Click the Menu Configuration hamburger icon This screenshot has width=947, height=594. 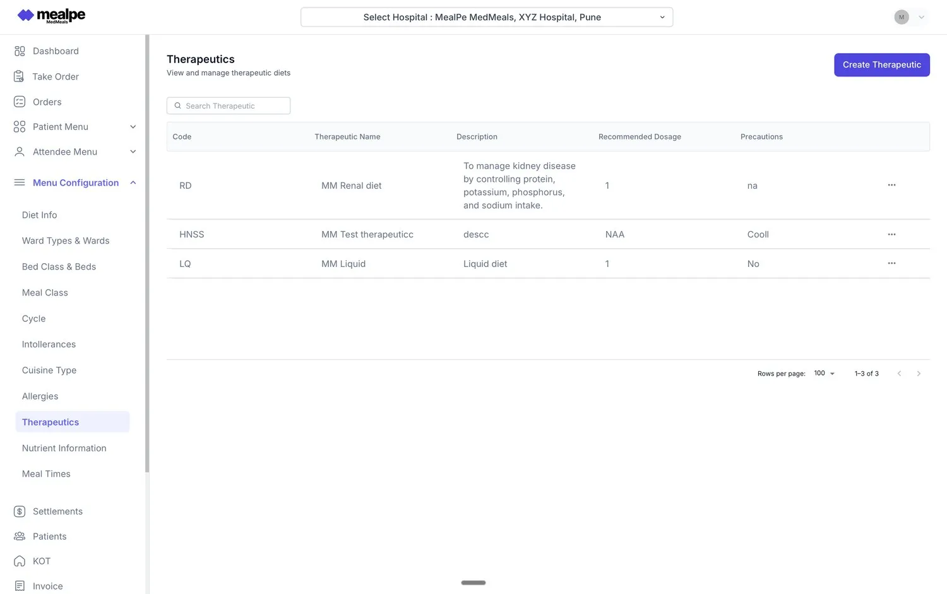tap(20, 182)
